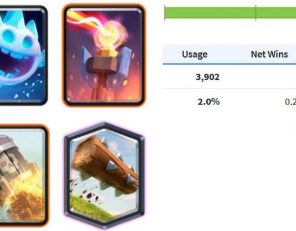This screenshot has height=231, width=296.
Task: Click the 2.0% usage rate value
Action: point(209,102)
